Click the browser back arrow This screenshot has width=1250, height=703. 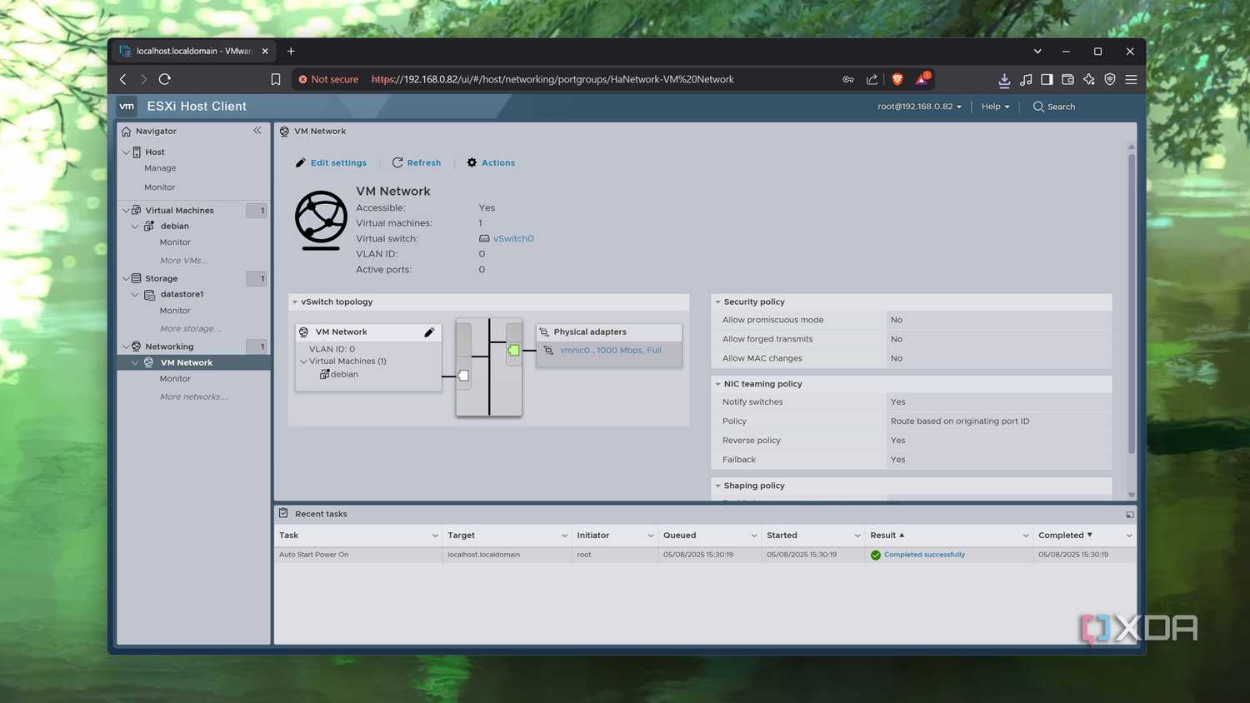coord(123,79)
